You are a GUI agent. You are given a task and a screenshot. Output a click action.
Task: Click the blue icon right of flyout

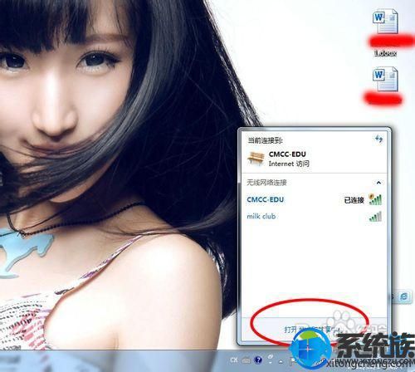click(404, 296)
